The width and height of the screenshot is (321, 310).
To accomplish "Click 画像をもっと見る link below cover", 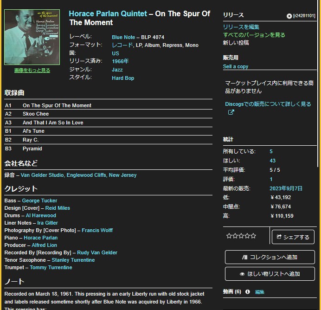I will pyautogui.click(x=32, y=71).
